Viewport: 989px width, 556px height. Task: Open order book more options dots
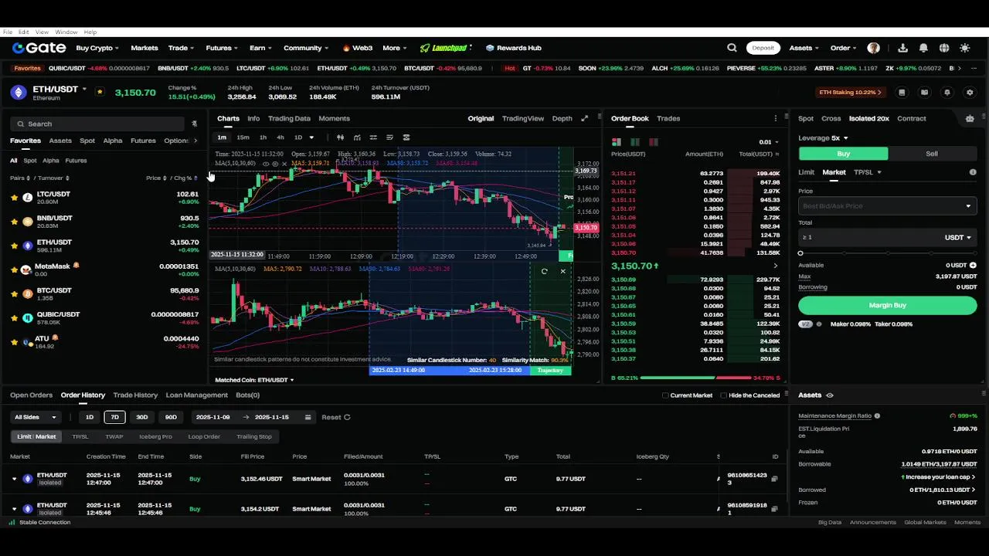(x=776, y=118)
